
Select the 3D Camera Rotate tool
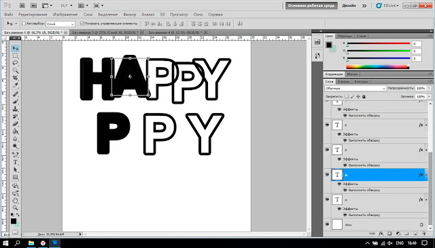click(x=15, y=193)
